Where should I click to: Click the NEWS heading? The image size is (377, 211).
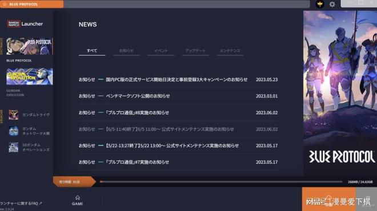(x=88, y=25)
